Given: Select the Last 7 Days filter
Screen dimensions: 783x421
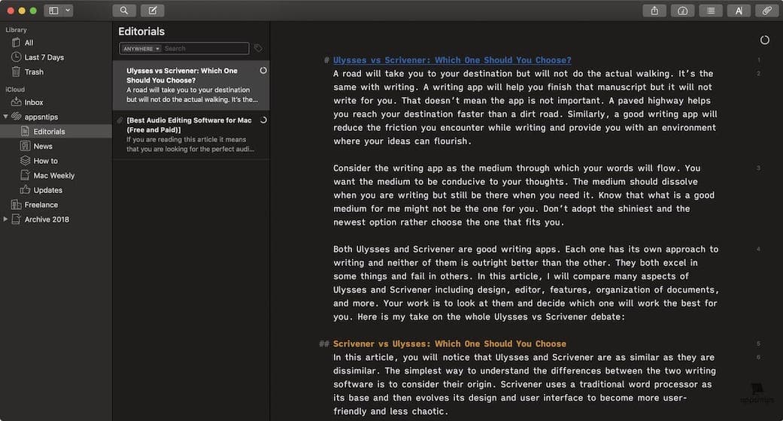Looking at the screenshot, I should 44,57.
